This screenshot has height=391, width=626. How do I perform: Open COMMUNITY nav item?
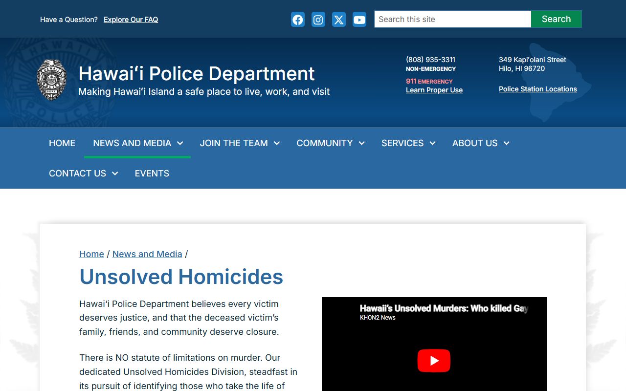[325, 143]
